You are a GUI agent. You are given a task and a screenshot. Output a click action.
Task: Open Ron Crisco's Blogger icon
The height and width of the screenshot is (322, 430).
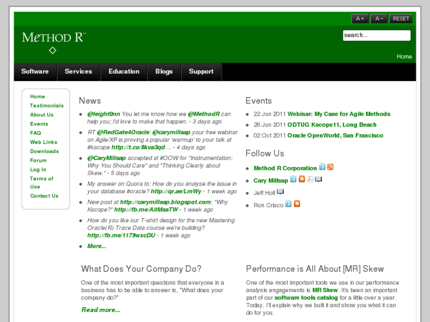click(x=297, y=204)
